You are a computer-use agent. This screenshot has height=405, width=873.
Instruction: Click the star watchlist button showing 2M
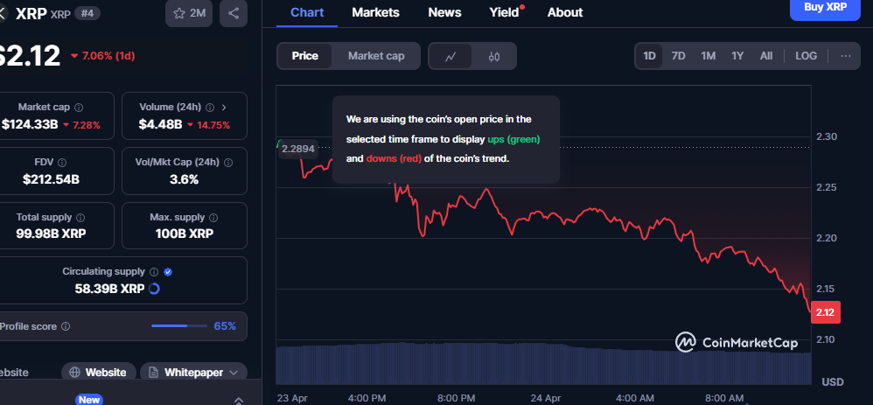[189, 13]
